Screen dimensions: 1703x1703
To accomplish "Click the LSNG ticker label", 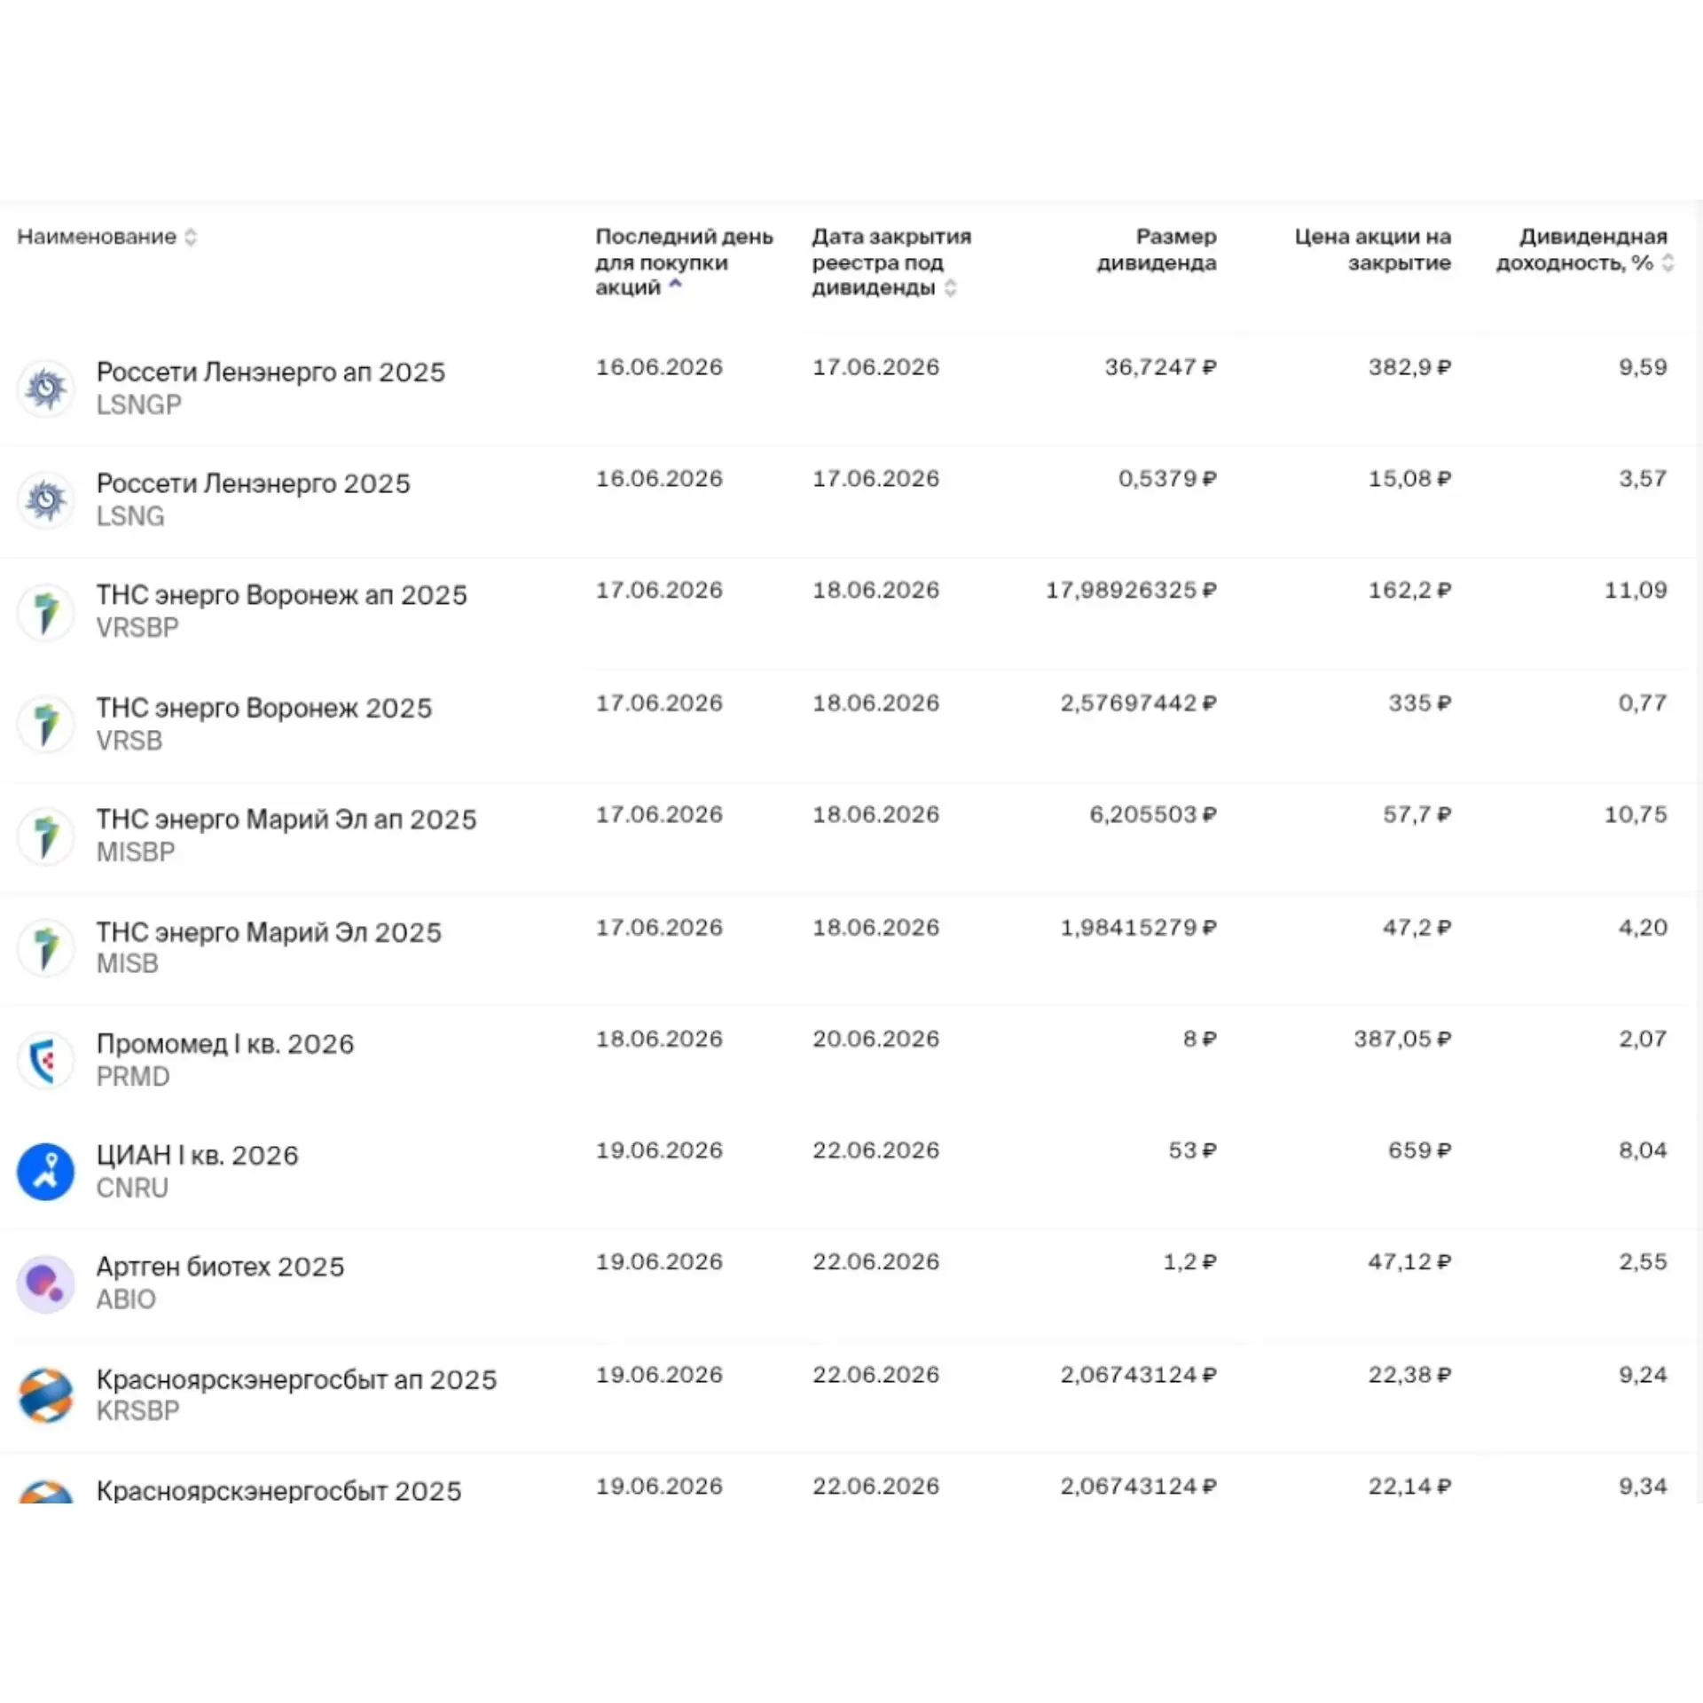I will pos(130,516).
